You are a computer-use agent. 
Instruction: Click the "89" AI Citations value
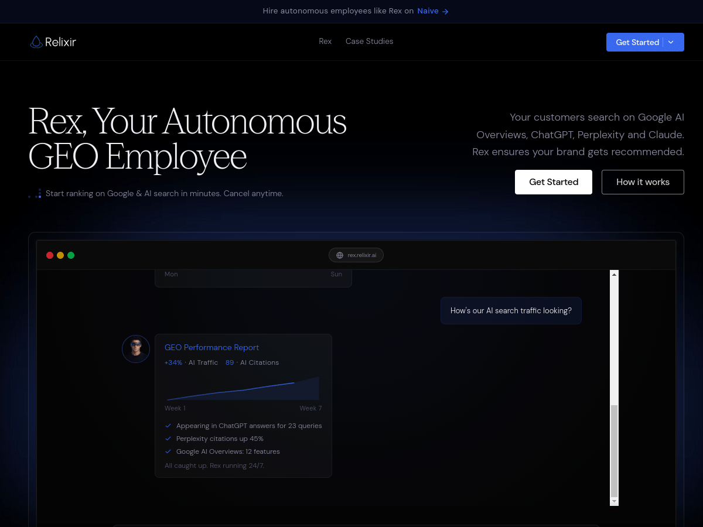click(230, 362)
